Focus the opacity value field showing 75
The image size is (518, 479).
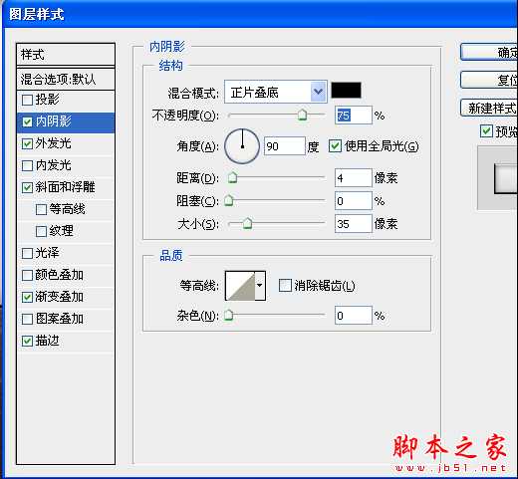[x=354, y=116]
